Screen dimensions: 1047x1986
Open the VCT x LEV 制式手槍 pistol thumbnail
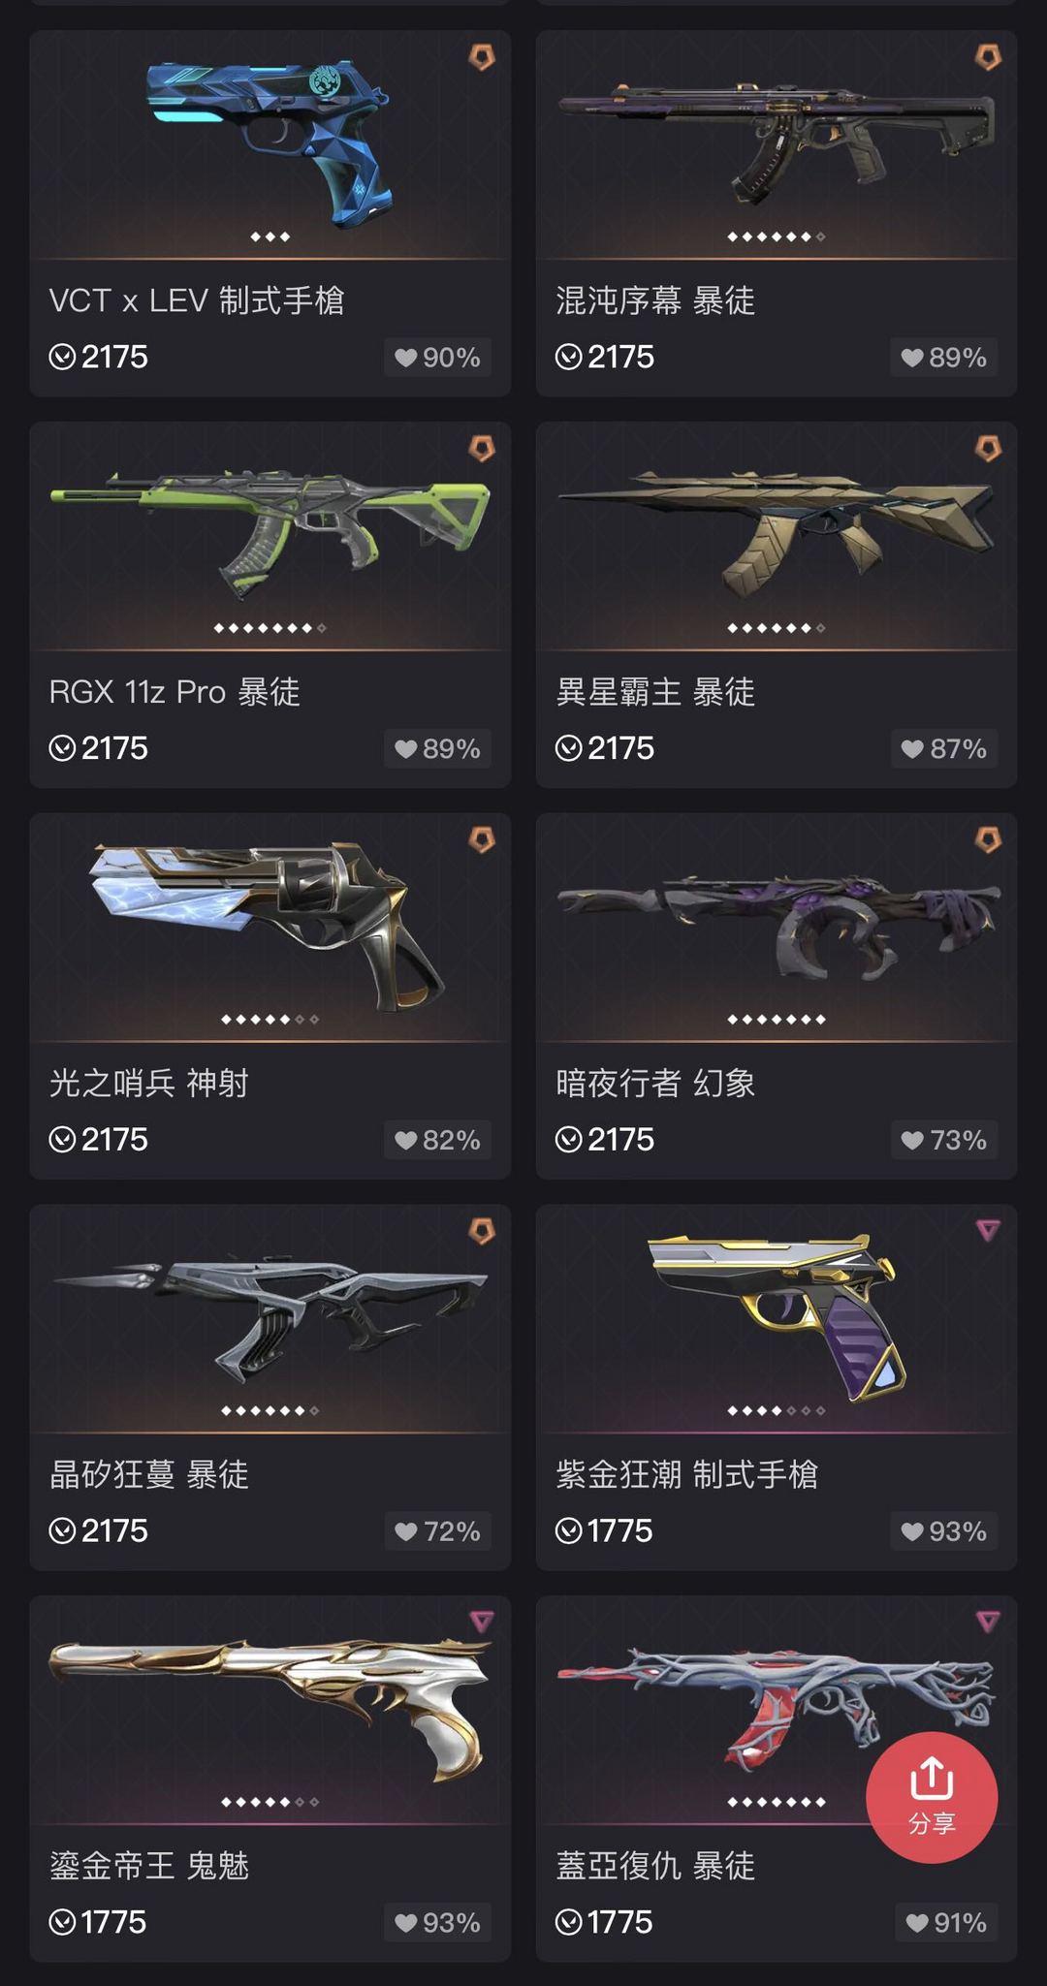coord(270,144)
